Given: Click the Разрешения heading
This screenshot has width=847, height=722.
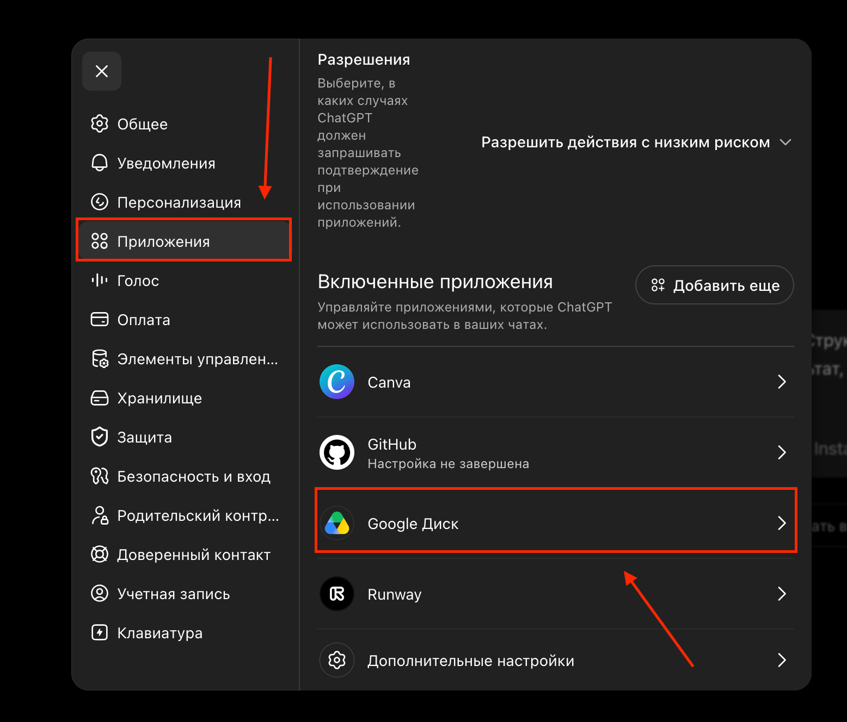Looking at the screenshot, I should (x=364, y=60).
